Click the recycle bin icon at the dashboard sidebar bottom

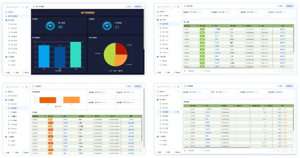tap(23, 72)
